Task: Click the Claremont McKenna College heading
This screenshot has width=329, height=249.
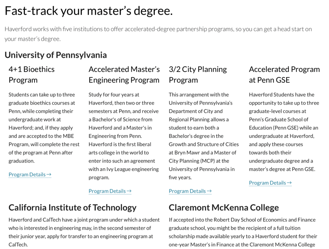Action: pos(224,207)
